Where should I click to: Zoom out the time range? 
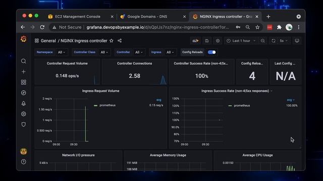pyautogui.click(x=262, y=41)
